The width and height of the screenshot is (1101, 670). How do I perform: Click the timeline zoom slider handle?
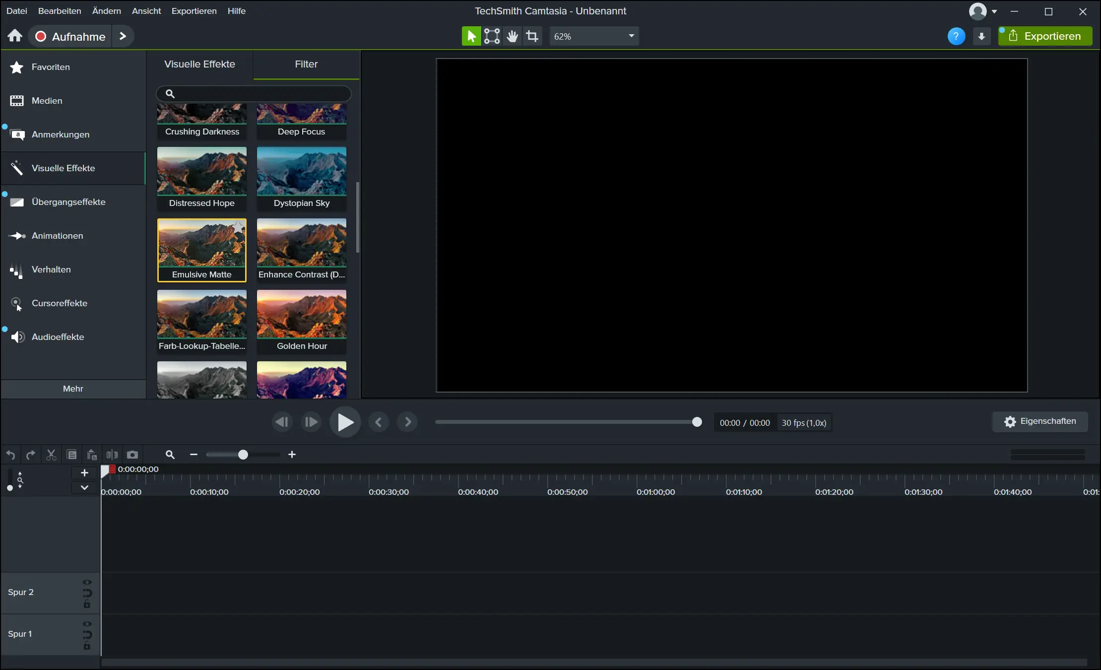click(x=243, y=455)
